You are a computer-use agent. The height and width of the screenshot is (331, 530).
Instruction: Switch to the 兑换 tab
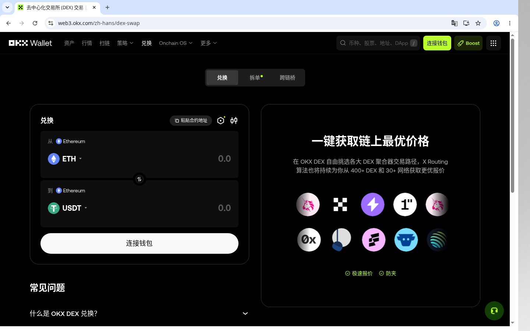point(222,78)
